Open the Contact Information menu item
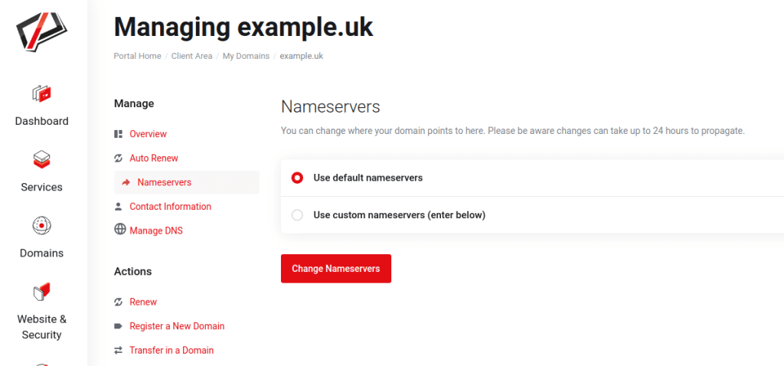Viewport: 784px width, 366px height. [170, 207]
